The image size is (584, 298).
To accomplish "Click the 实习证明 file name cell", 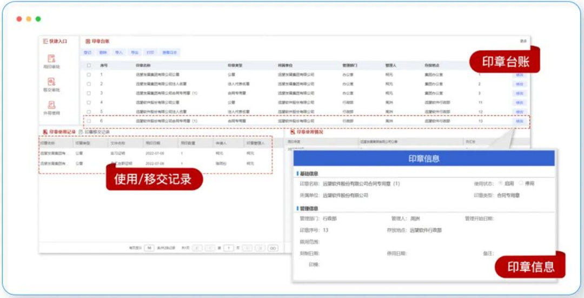I will coord(118,153).
